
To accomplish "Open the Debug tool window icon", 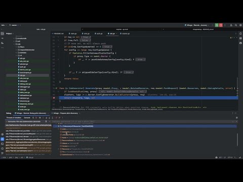I will (x=3, y=139).
